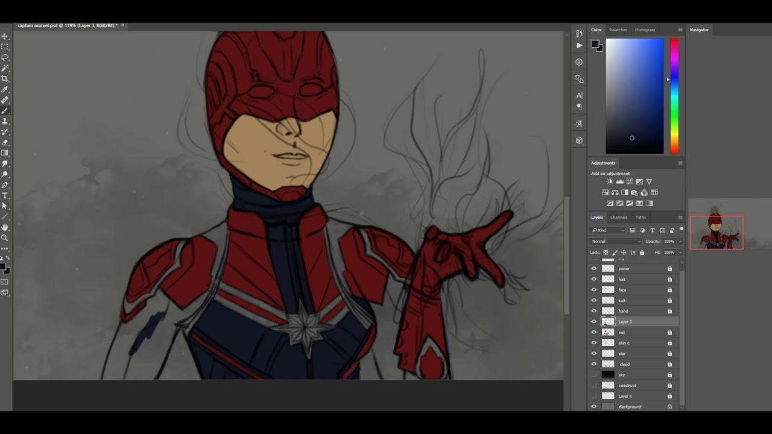Select the Rectangular Marquee tool
772x434 pixels.
(x=5, y=46)
